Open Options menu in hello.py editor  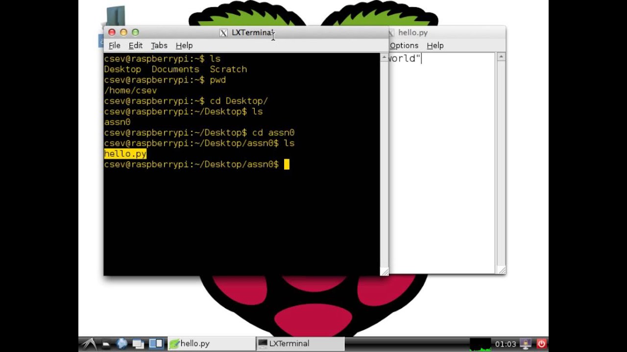click(404, 45)
